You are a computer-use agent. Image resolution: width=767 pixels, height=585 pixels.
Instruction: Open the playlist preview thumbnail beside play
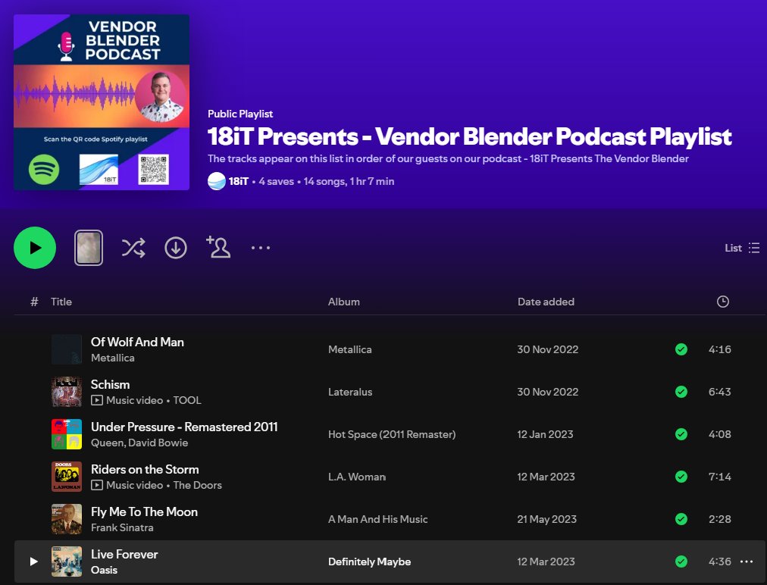(x=89, y=248)
